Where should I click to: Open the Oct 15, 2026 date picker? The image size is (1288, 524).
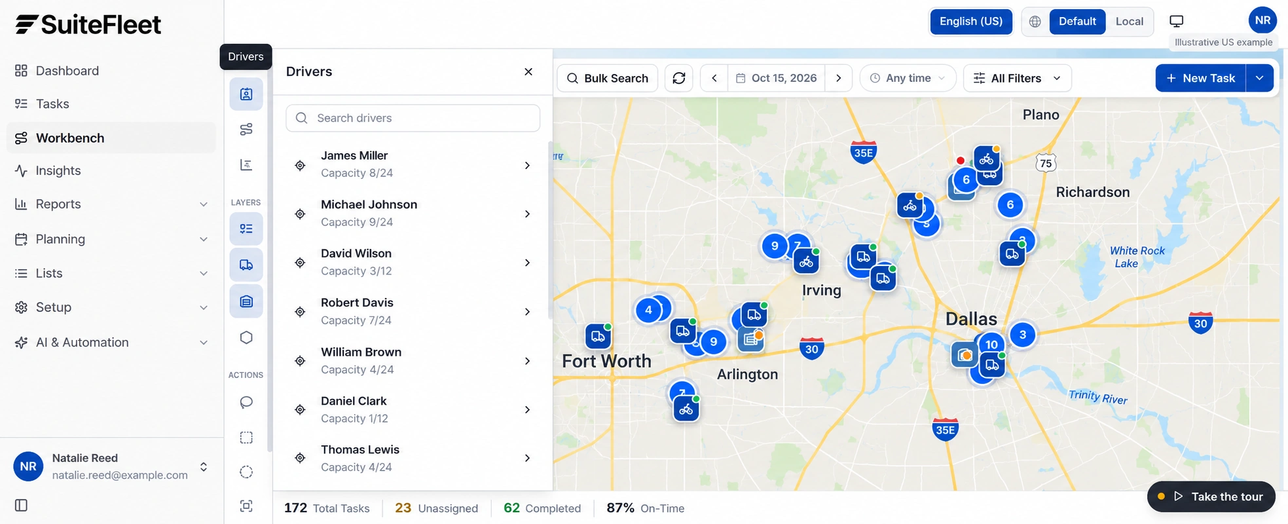(777, 78)
